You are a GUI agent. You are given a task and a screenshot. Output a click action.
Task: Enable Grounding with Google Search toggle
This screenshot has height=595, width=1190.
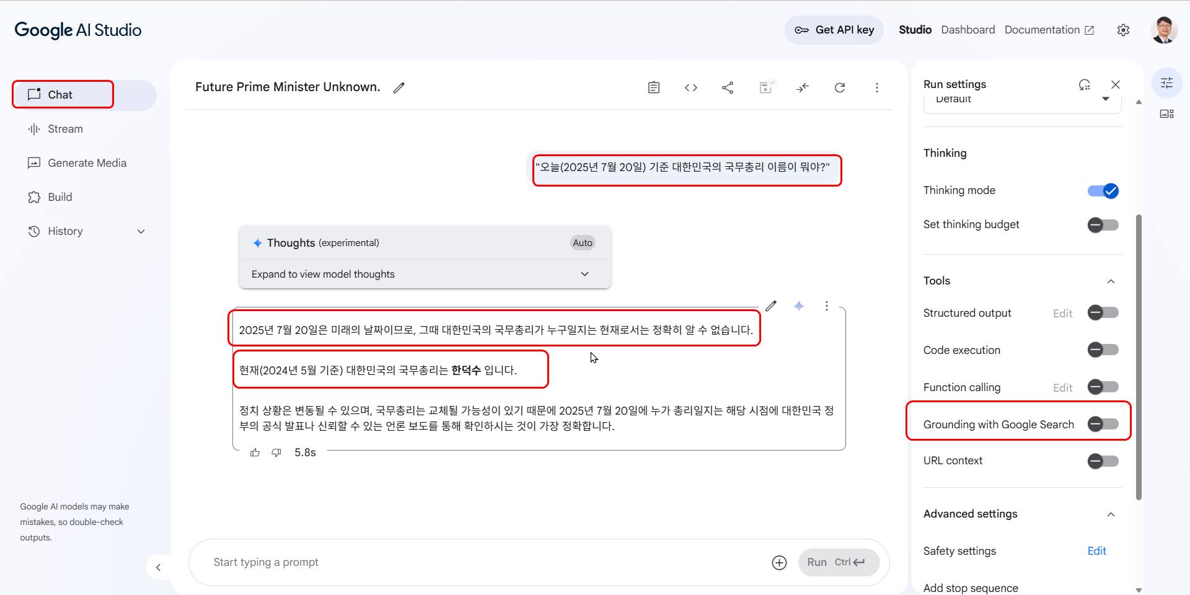[1103, 425]
